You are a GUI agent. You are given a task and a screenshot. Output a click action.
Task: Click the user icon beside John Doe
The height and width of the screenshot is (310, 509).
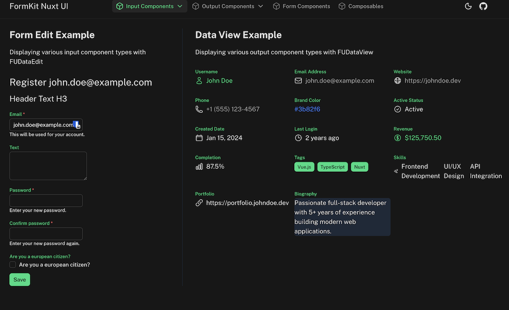pyautogui.click(x=199, y=81)
